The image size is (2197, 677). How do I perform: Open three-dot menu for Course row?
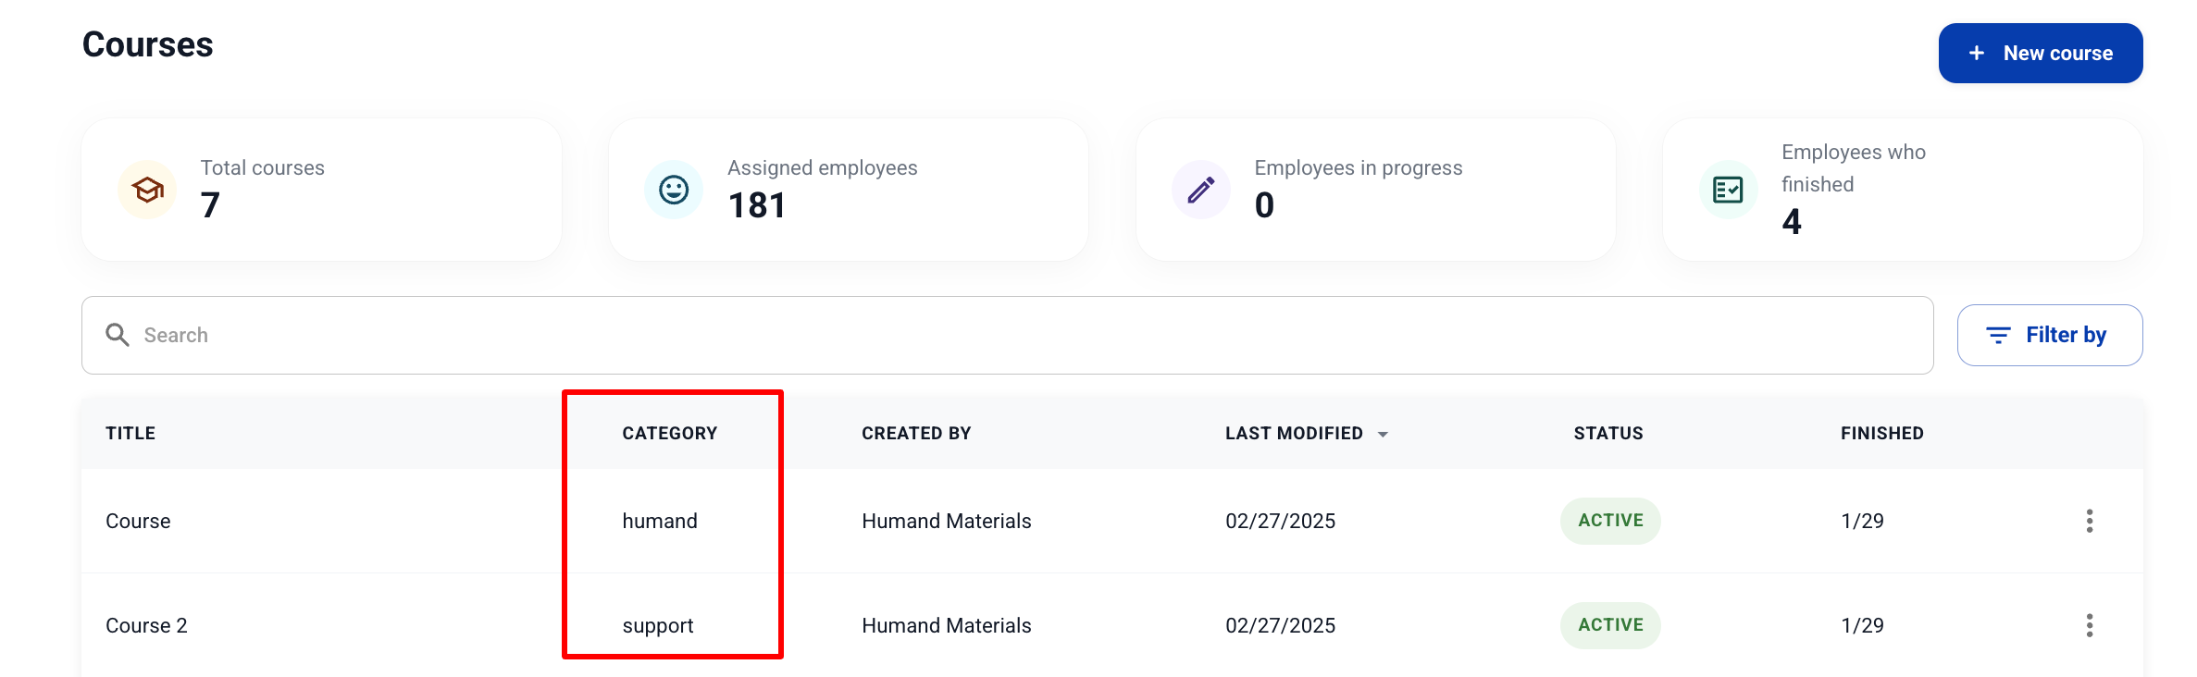click(2089, 521)
